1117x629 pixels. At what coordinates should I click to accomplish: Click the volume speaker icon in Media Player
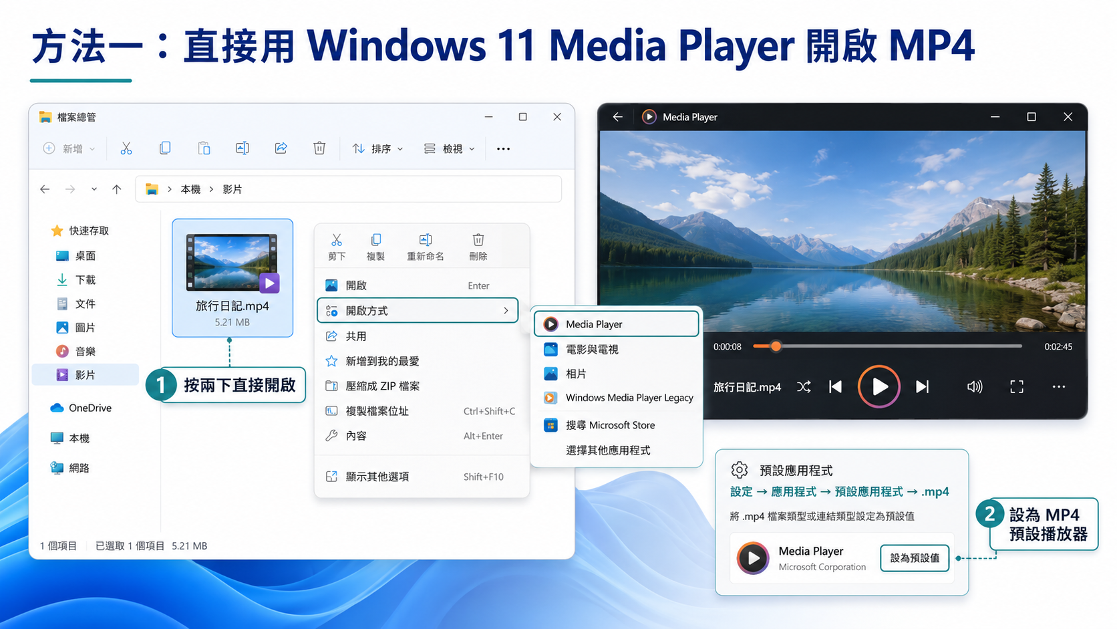pyautogui.click(x=975, y=387)
